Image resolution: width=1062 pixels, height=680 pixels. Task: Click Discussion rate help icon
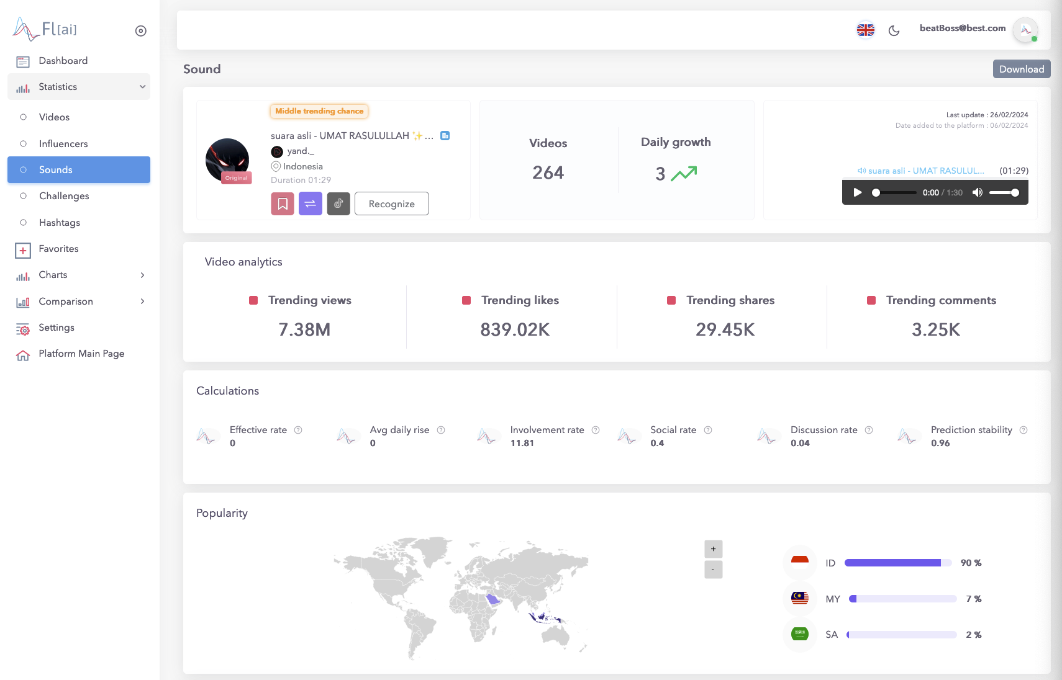[x=869, y=430]
